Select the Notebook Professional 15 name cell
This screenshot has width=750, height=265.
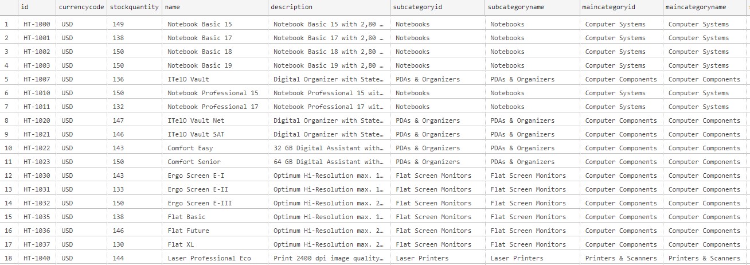click(215, 93)
